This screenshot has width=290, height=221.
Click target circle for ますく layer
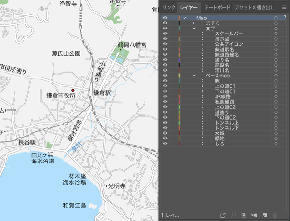(276, 23)
